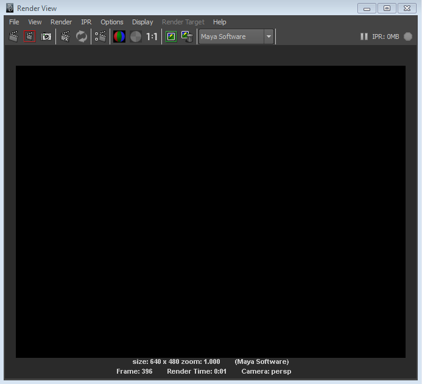Remove kept image with trash icon

point(188,37)
